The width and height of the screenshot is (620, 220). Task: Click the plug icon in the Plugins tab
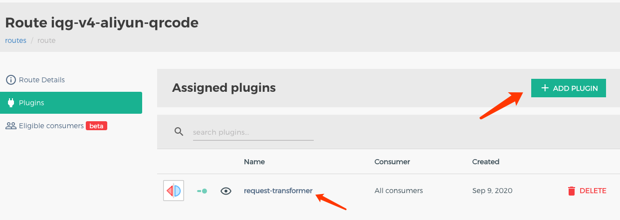10,103
